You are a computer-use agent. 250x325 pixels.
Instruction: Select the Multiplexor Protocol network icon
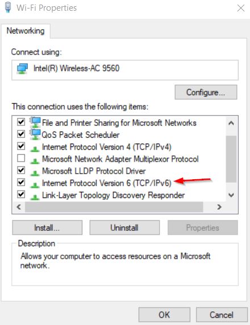coord(35,161)
